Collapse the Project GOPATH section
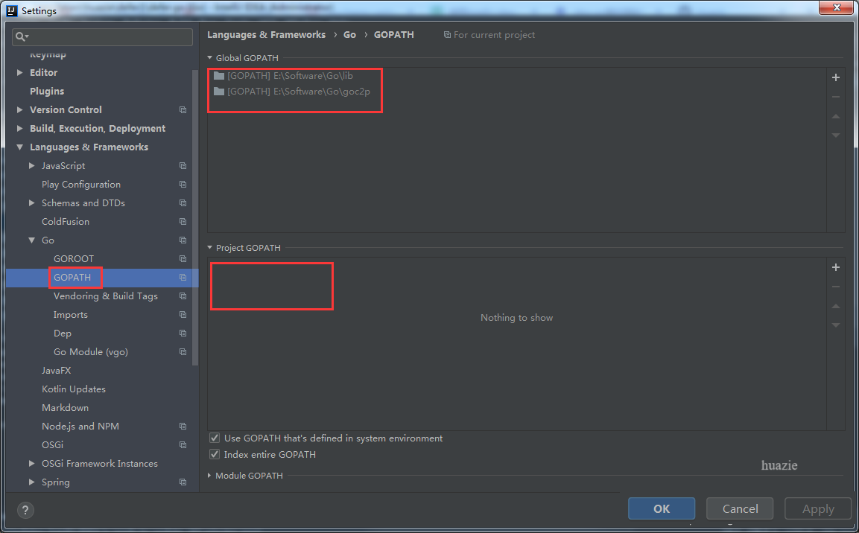This screenshot has width=859, height=533. coord(210,247)
